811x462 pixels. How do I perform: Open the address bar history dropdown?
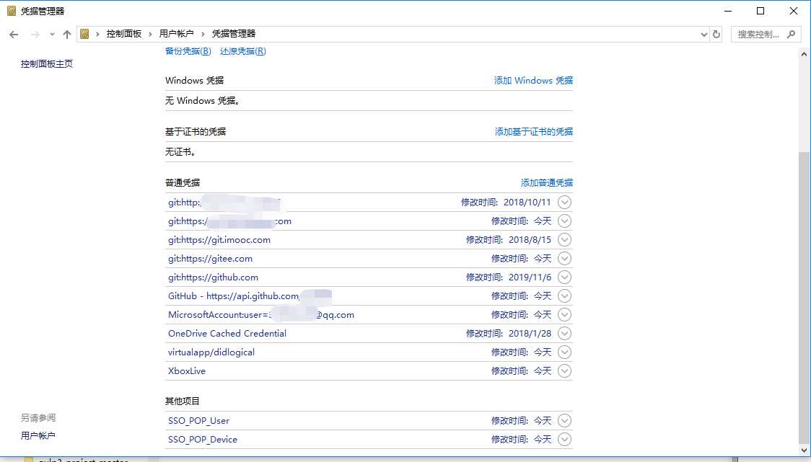pyautogui.click(x=704, y=33)
